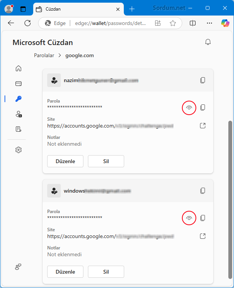Go back with the back arrow
Screen dimensions: 234x288
point(11,23)
